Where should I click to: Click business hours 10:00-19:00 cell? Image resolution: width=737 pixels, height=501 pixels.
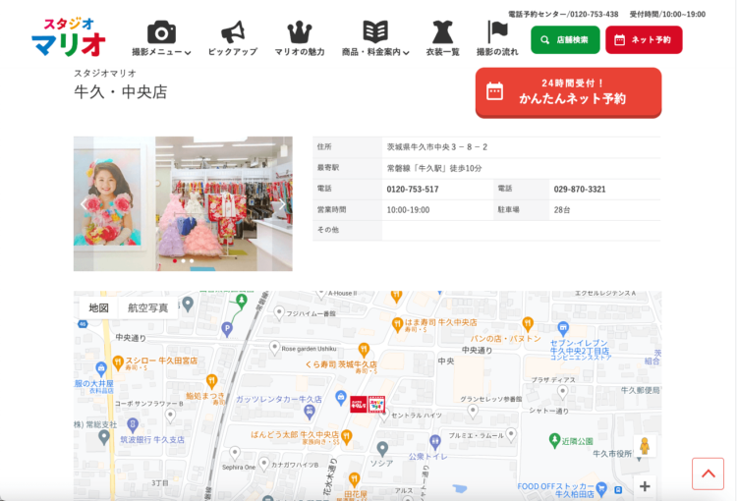408,210
